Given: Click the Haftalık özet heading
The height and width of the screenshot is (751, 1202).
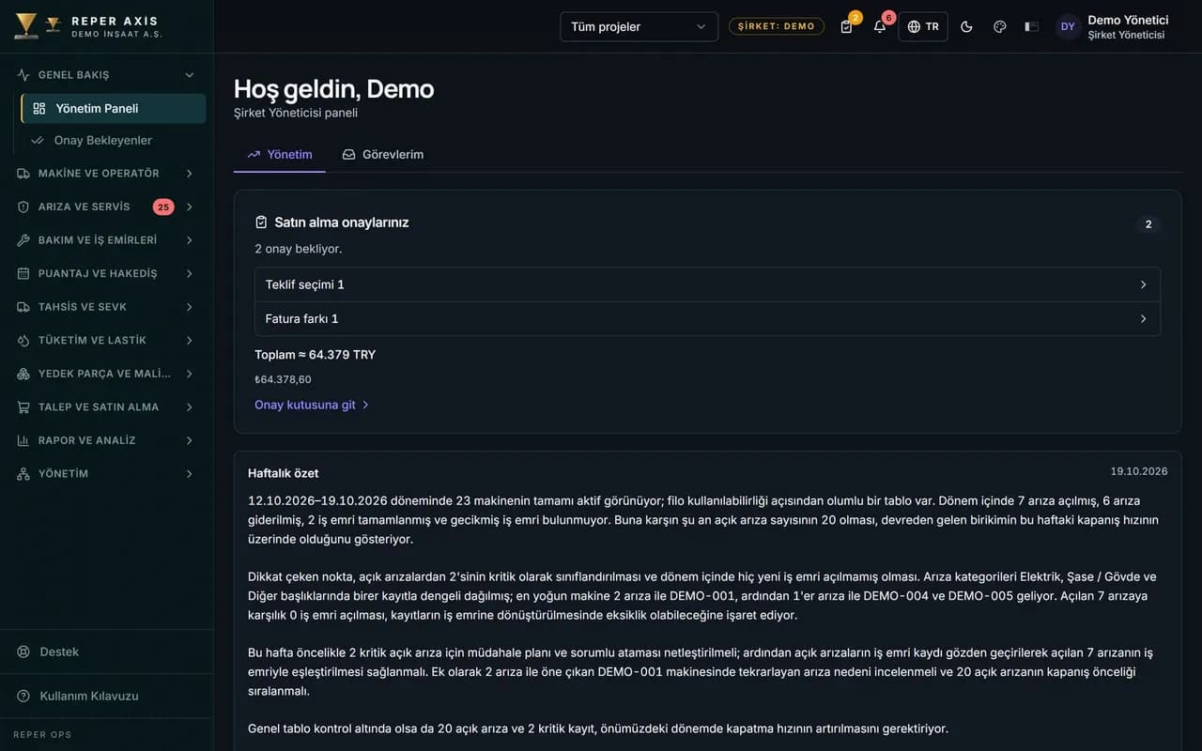Looking at the screenshot, I should click(x=283, y=473).
